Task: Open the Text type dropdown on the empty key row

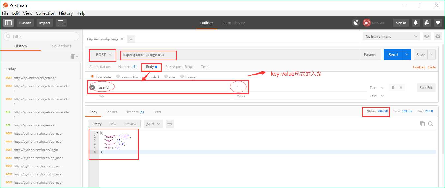Action: [x=377, y=96]
